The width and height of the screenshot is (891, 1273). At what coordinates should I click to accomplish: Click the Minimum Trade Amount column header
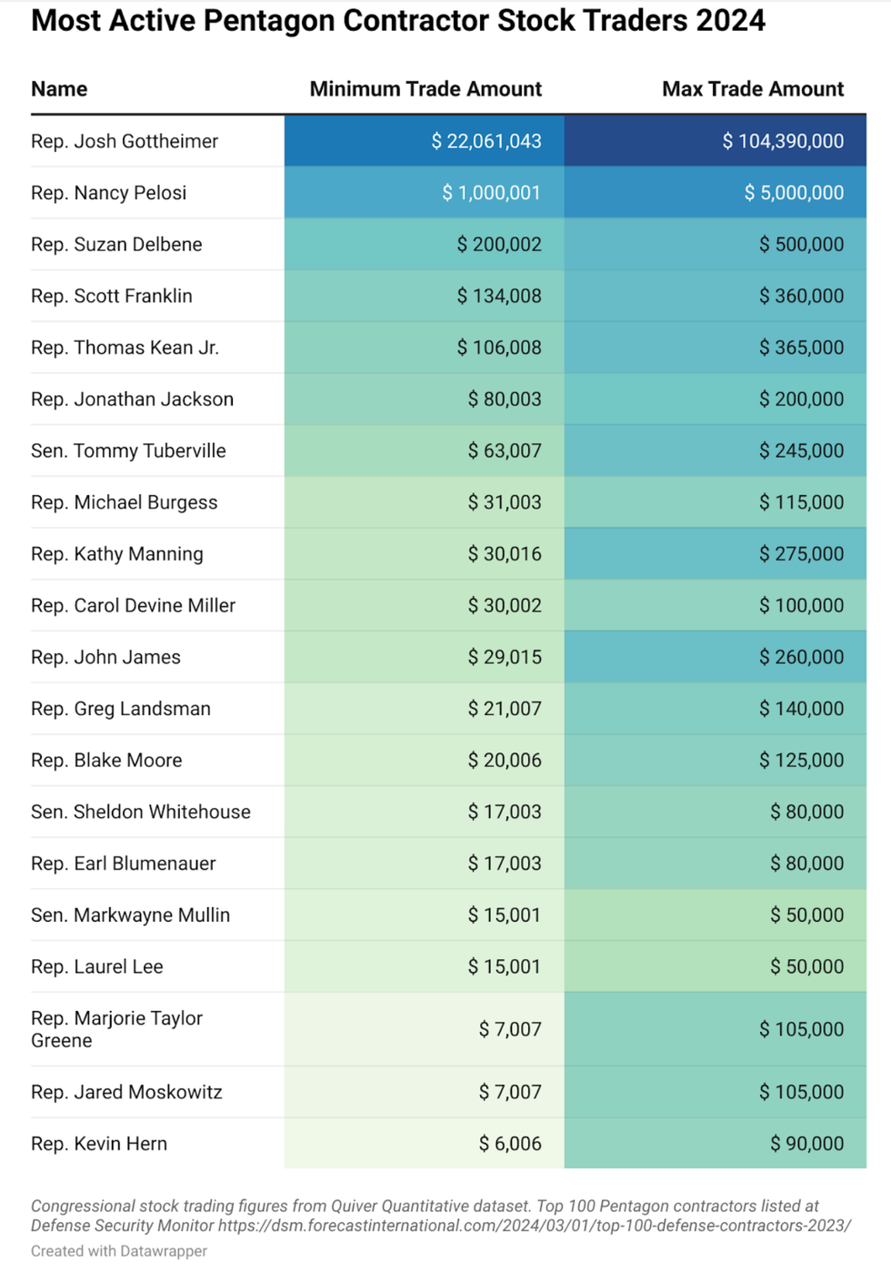[x=425, y=89]
